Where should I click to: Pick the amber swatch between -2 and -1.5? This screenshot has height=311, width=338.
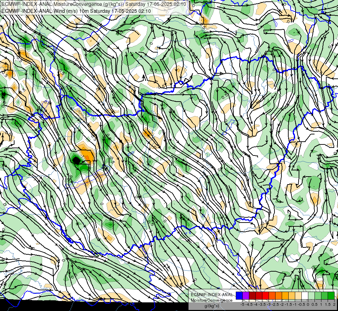tap(285, 295)
